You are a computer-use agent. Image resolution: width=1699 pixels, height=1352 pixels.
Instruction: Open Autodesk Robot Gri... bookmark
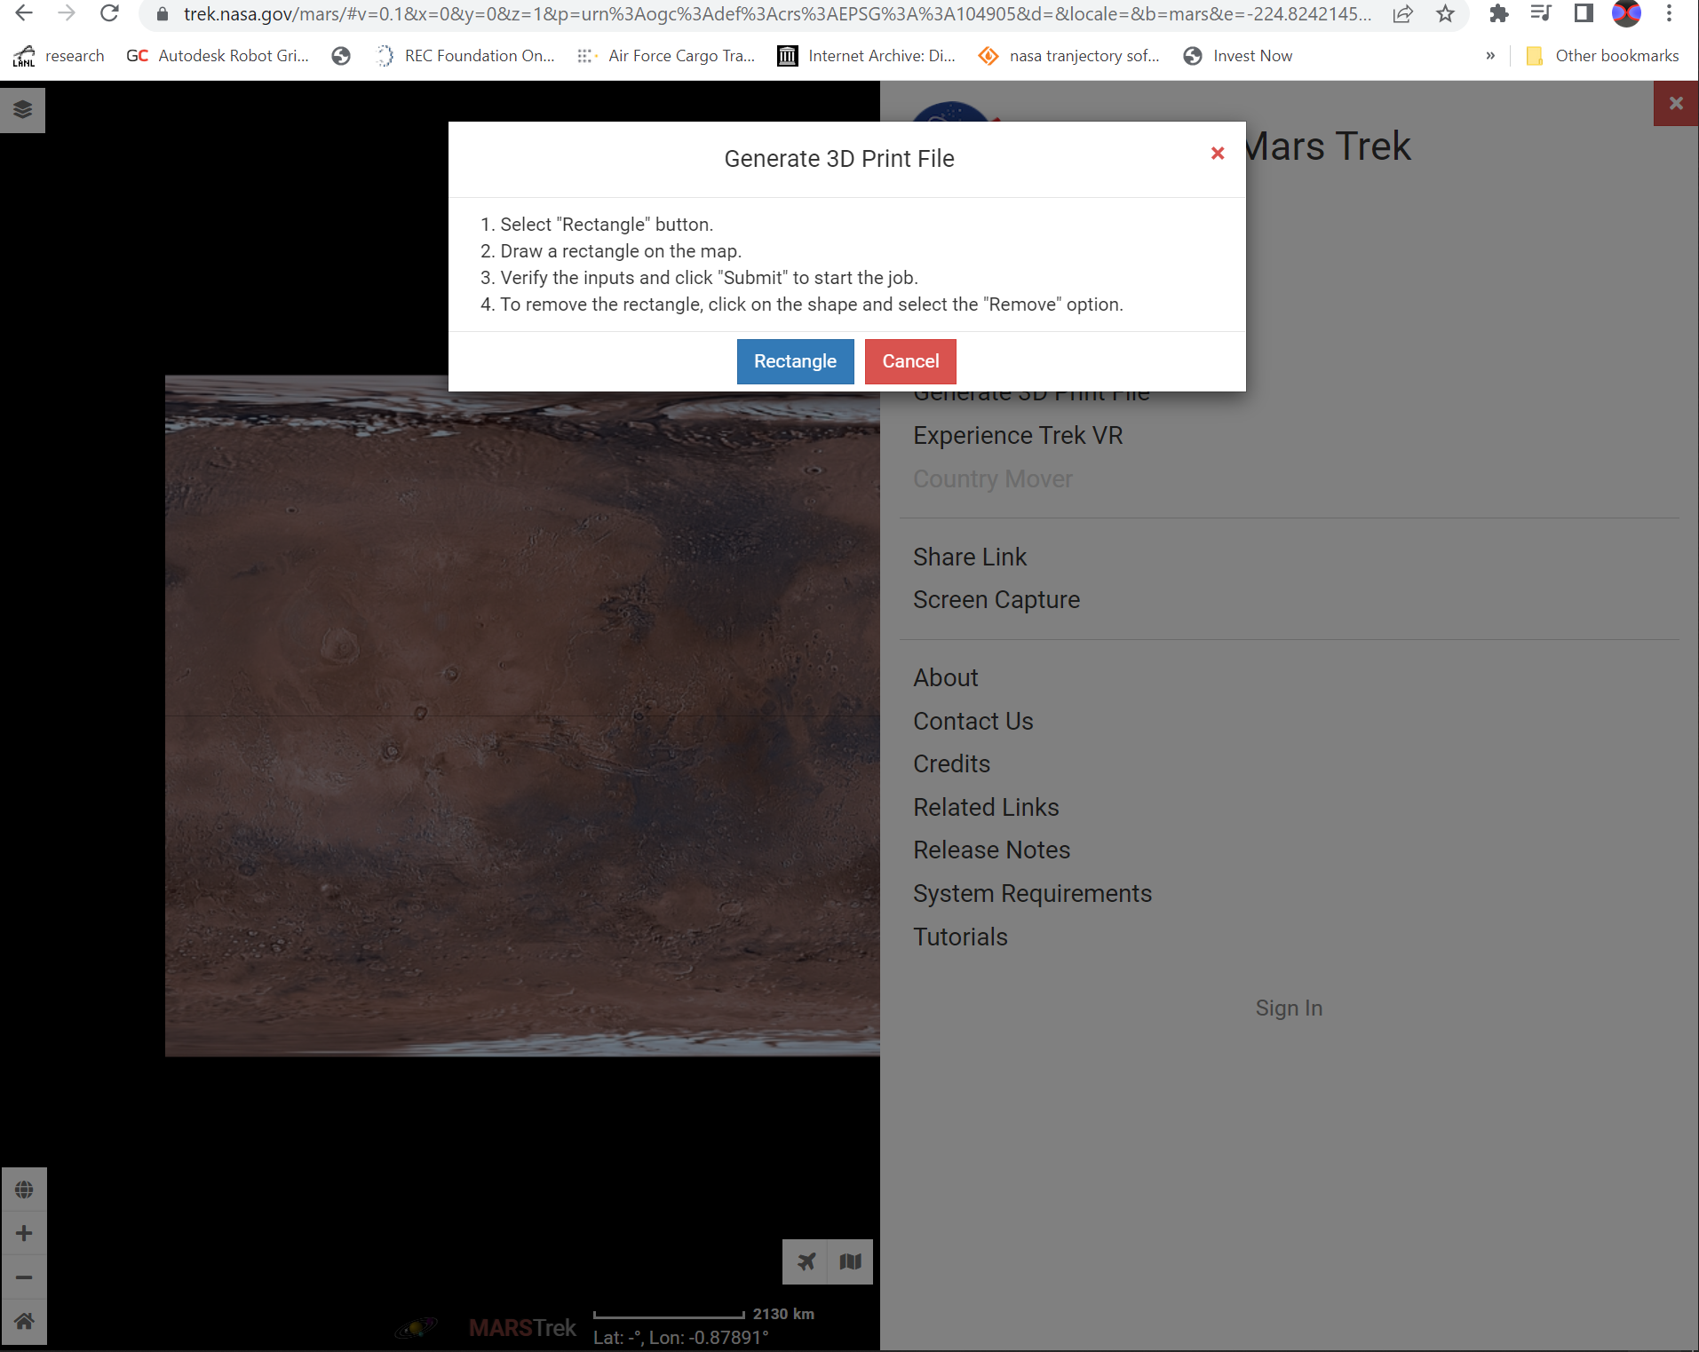click(x=218, y=56)
